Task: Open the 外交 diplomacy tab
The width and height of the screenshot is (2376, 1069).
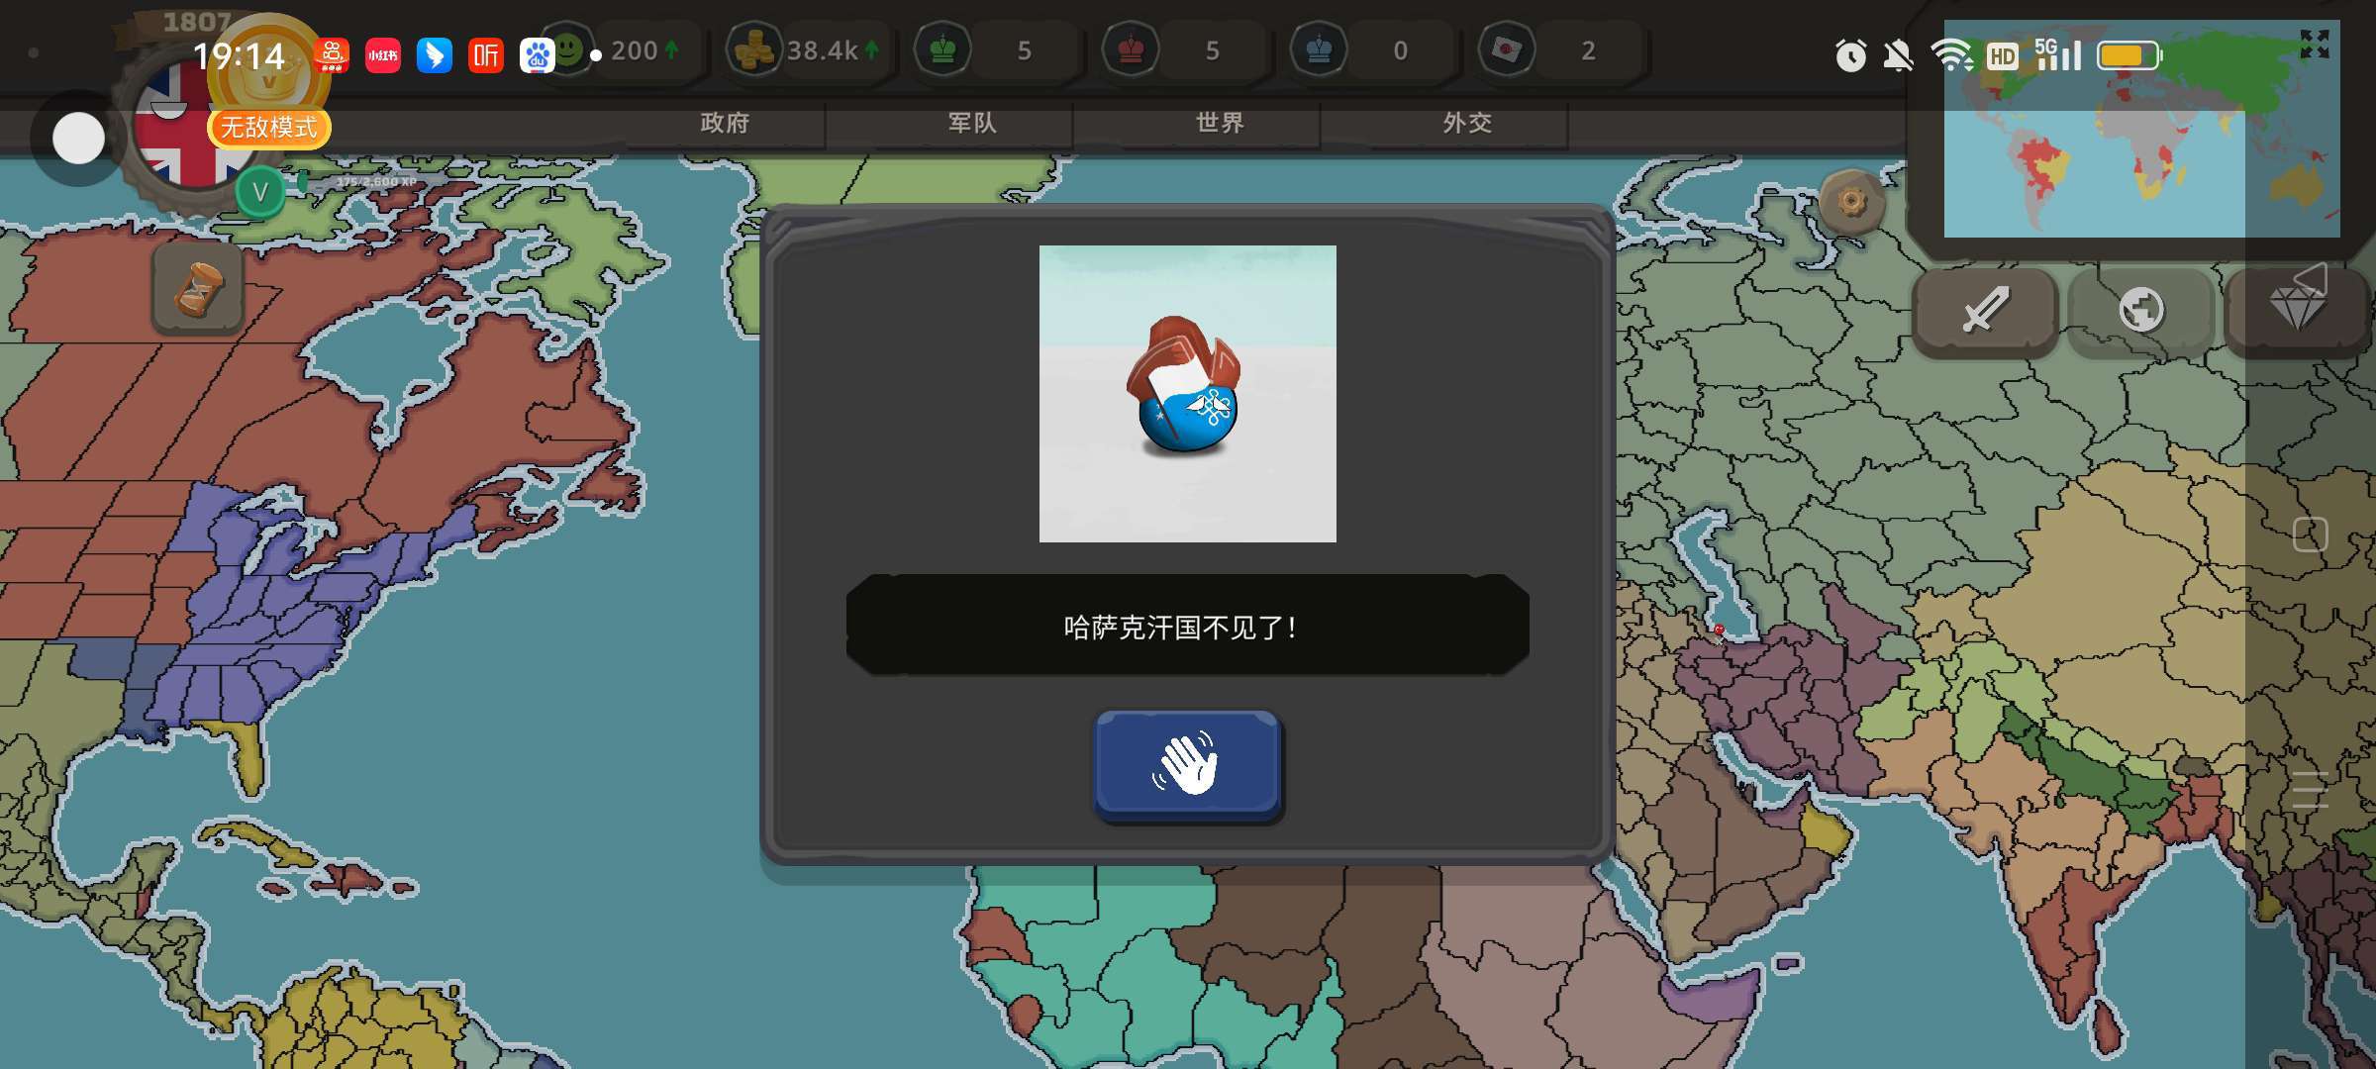Action: [x=1467, y=124]
